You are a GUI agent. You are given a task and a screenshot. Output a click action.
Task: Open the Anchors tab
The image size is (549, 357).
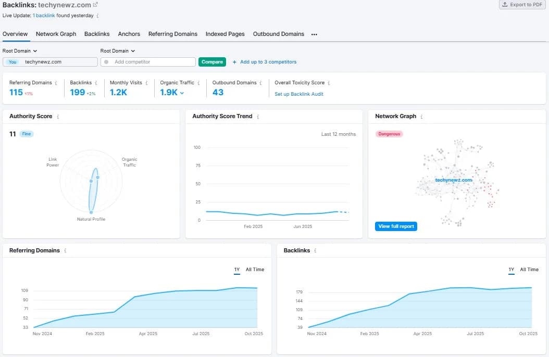click(x=129, y=34)
